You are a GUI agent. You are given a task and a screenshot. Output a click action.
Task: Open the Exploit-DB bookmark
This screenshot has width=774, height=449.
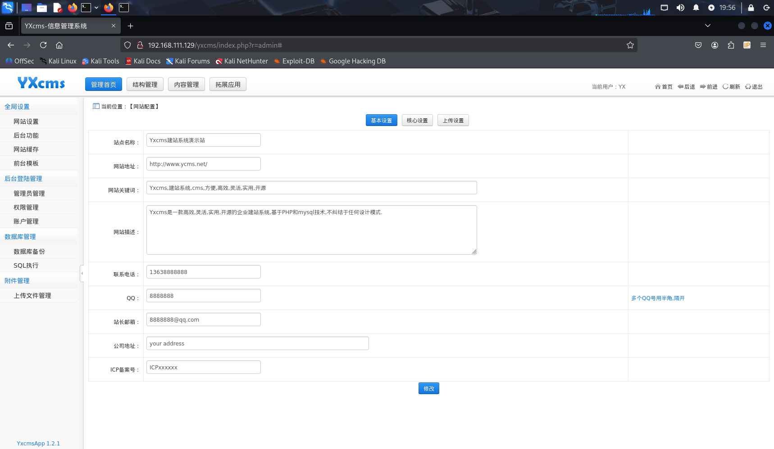click(x=294, y=61)
